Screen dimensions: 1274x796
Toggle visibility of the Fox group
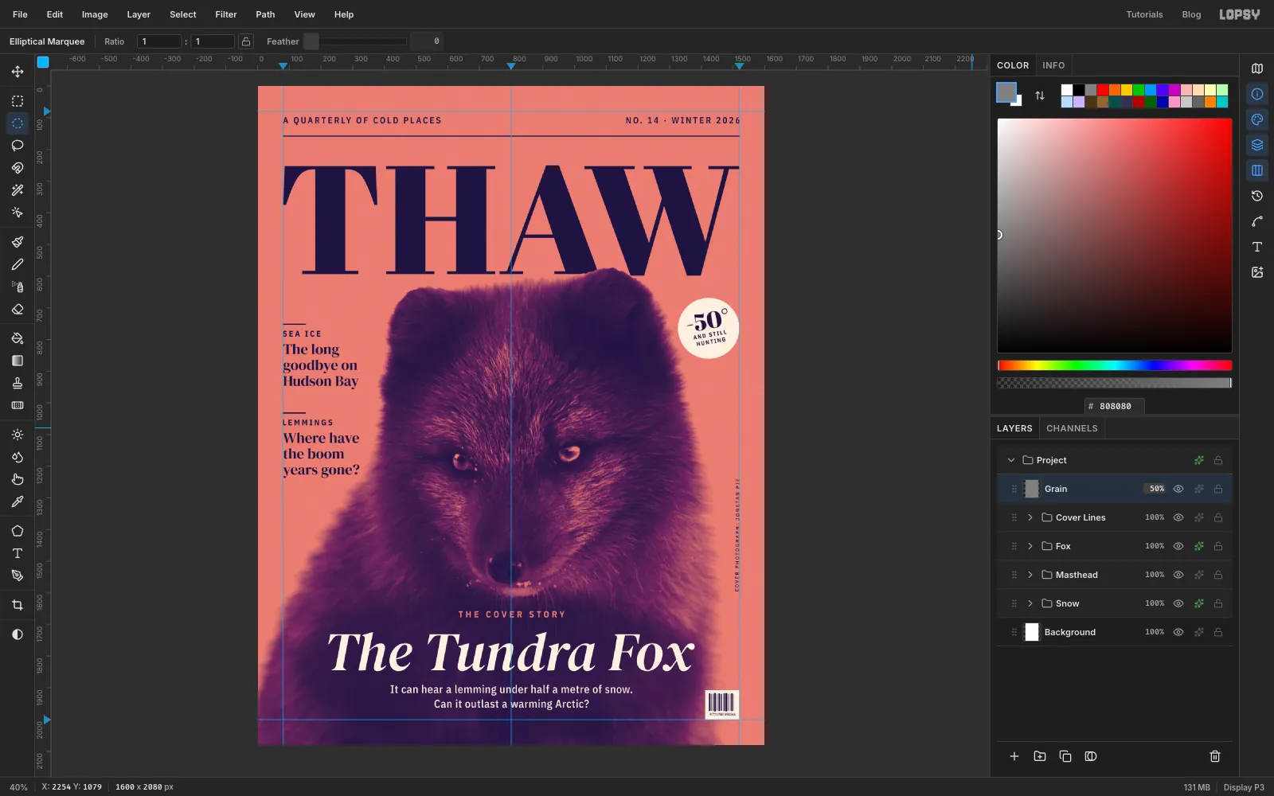tap(1178, 546)
